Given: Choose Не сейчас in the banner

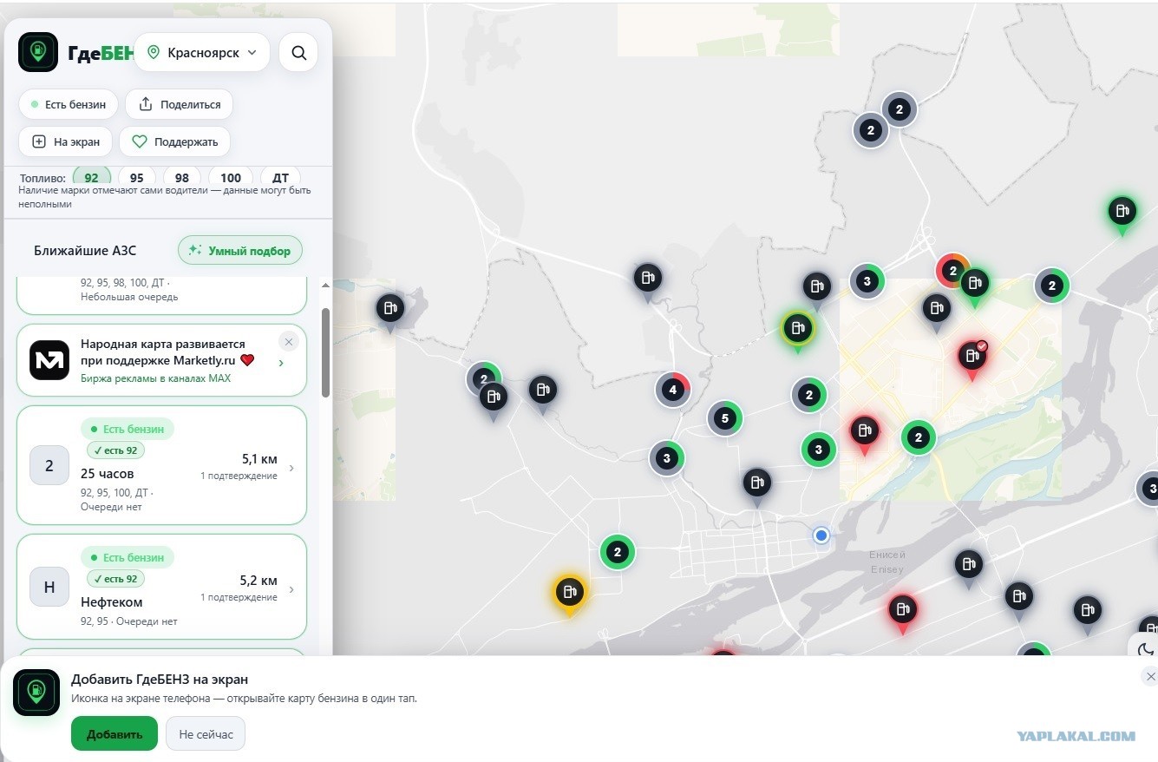Looking at the screenshot, I should [206, 733].
